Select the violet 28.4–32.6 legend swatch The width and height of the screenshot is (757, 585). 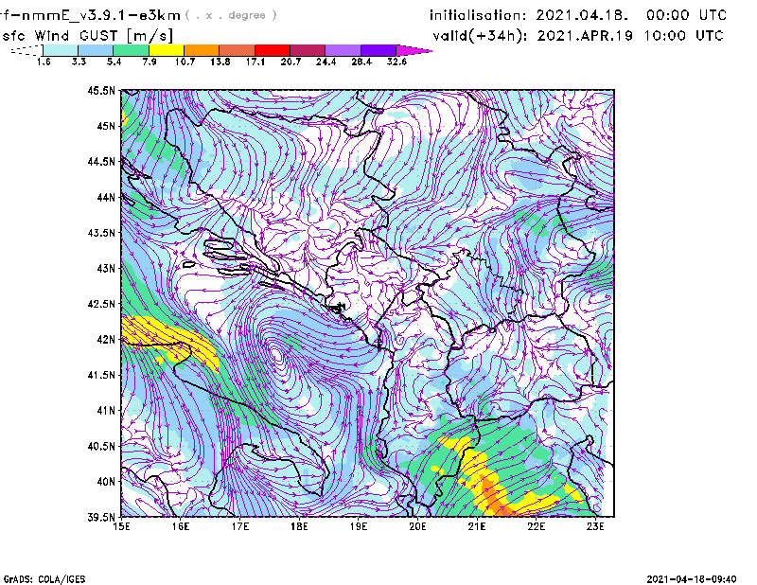coord(378,50)
